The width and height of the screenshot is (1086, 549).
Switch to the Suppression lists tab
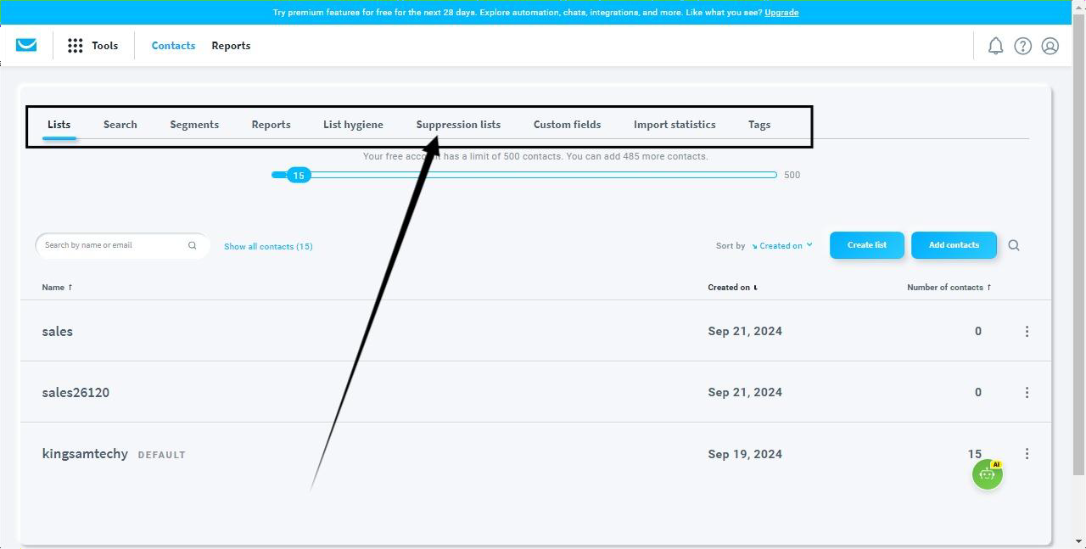coord(458,125)
